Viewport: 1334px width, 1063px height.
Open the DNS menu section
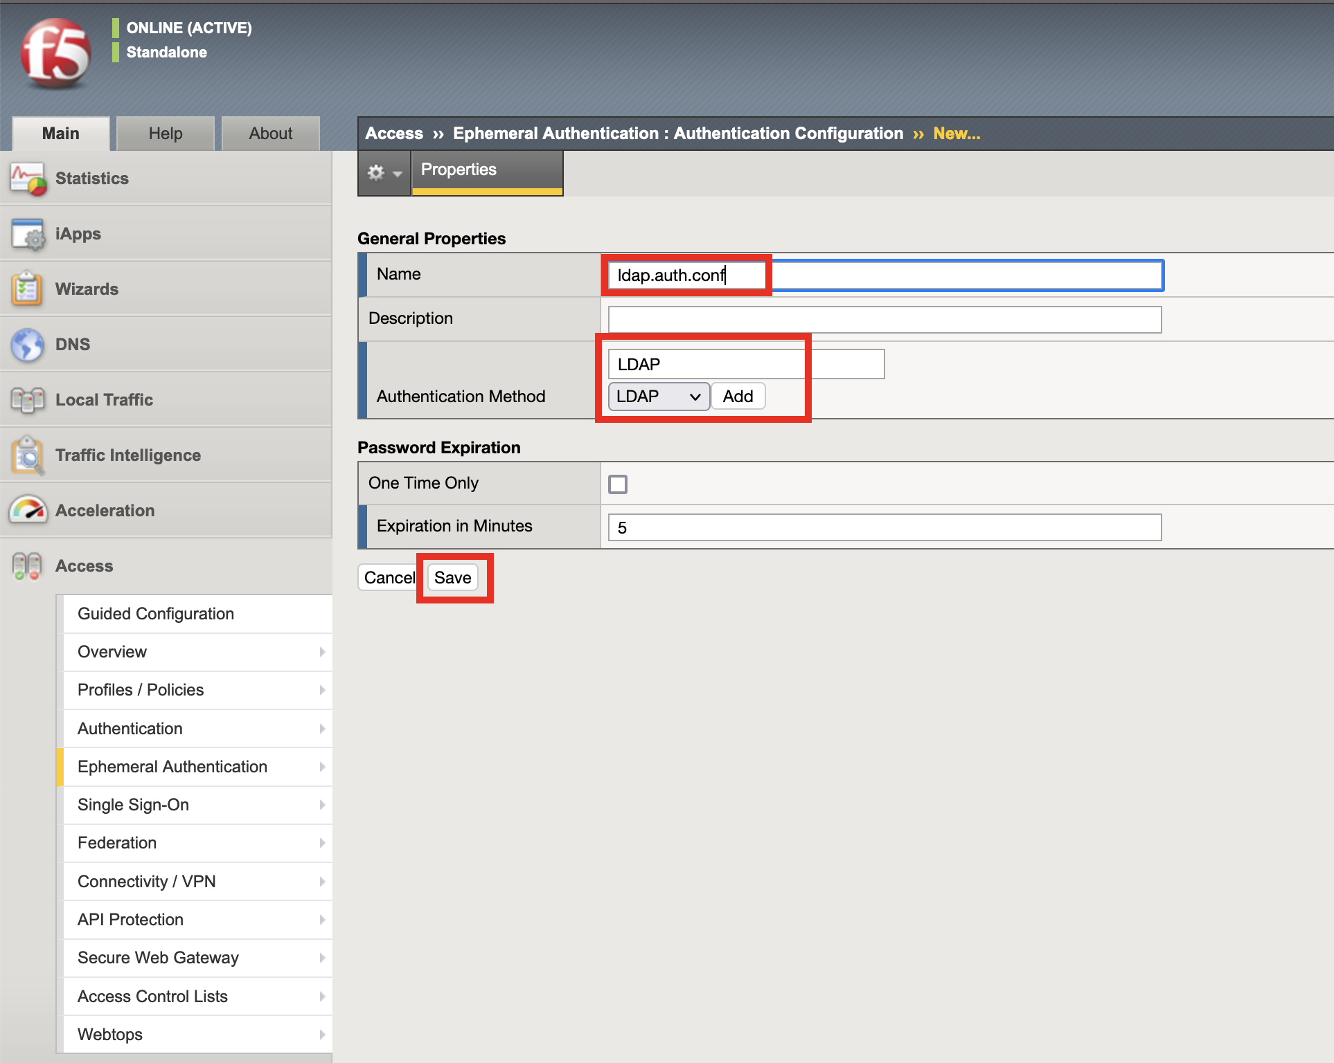click(x=166, y=344)
